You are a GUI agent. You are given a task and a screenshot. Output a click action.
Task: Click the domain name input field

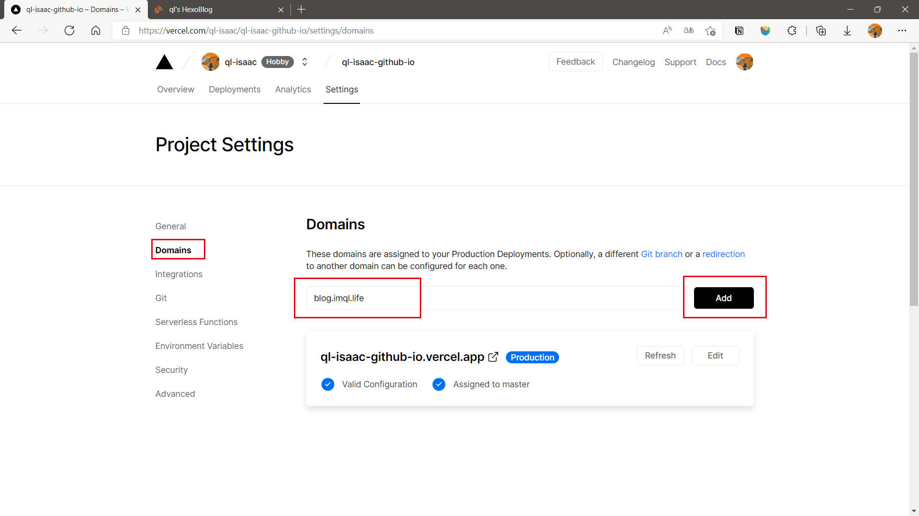pos(496,298)
